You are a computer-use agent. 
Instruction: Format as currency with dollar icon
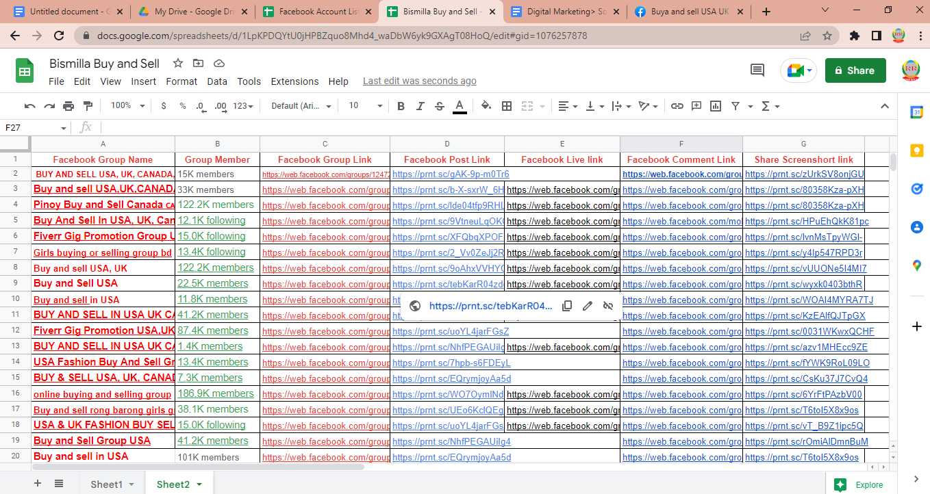164,106
